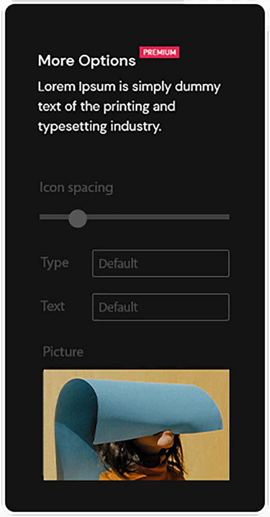Click the Type label
This screenshot has height=517, width=270.
click(x=54, y=263)
